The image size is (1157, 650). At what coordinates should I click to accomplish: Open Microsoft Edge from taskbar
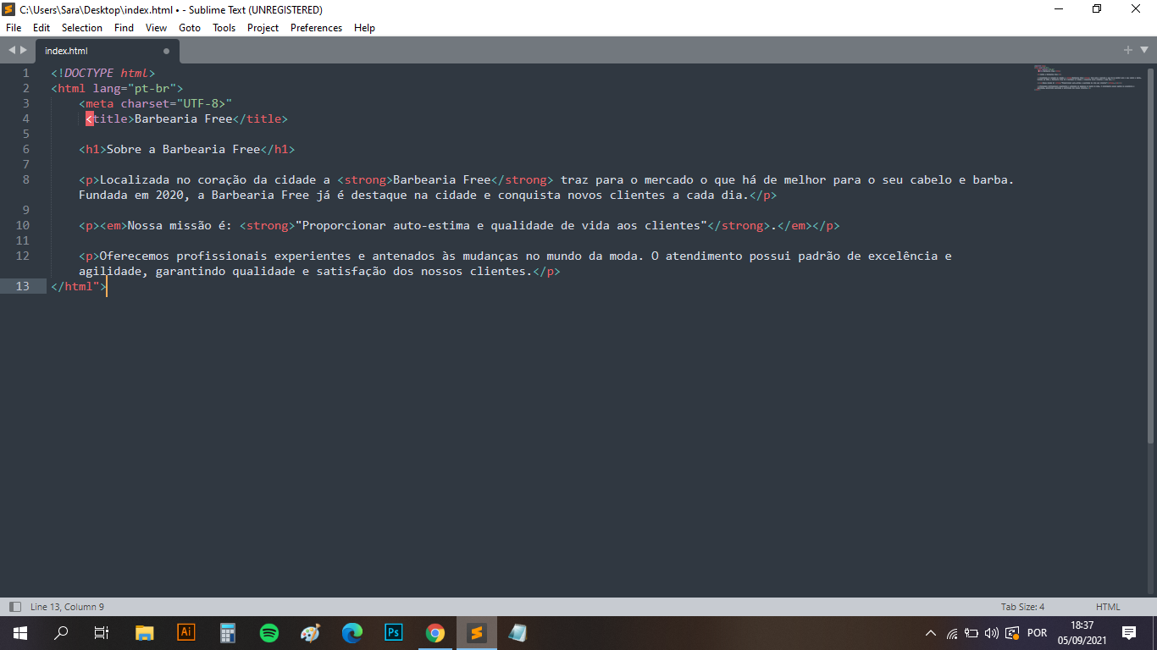[x=352, y=633]
